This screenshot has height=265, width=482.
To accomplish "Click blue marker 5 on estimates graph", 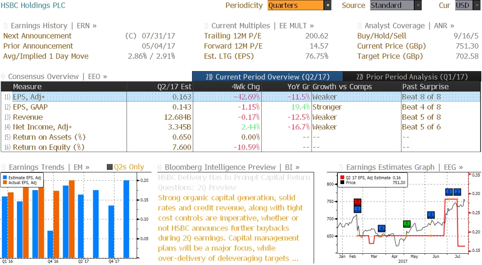I will (x=449, y=192).
